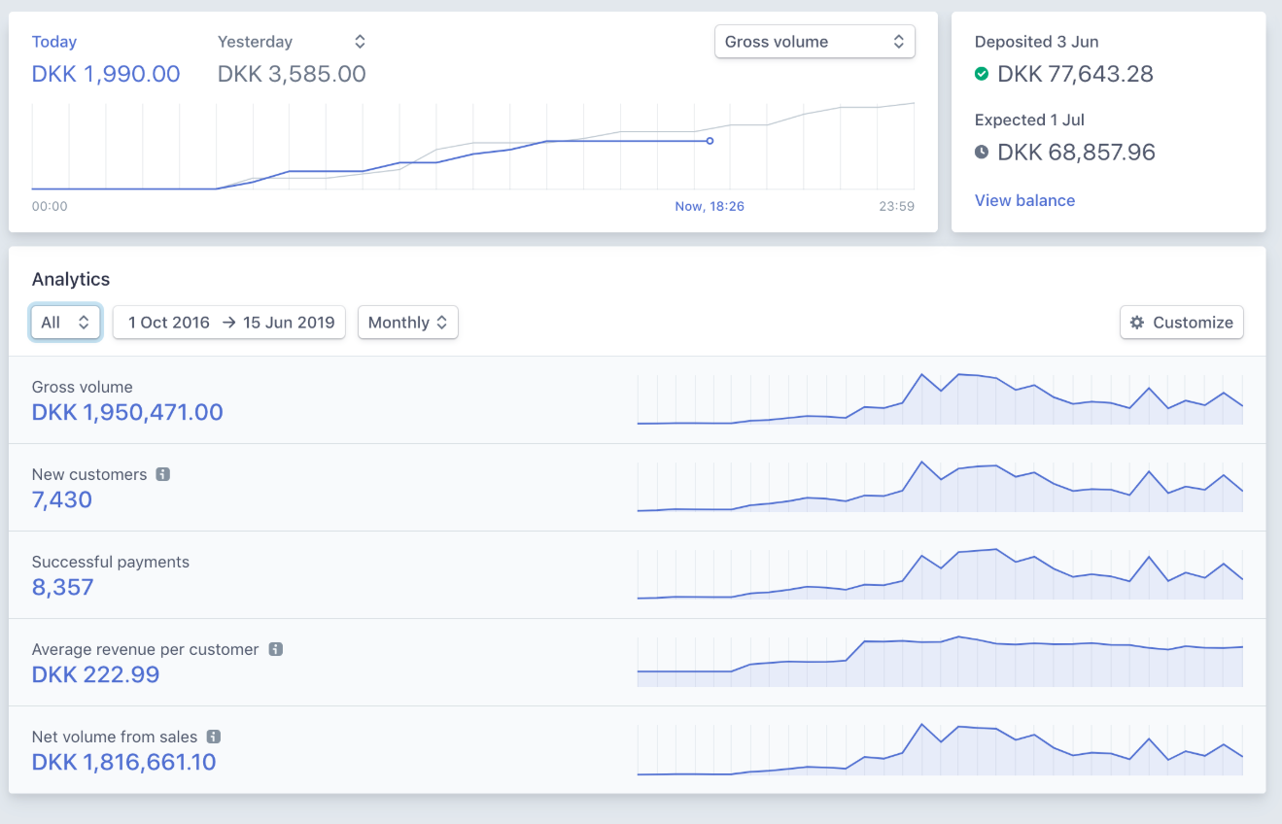Open the All filter dropdown in Analytics
Viewport: 1282px width, 824px height.
pyautogui.click(x=65, y=323)
